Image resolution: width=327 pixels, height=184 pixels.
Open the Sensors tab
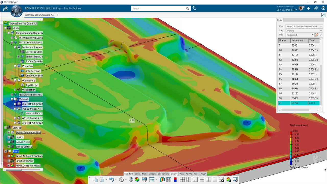[152, 174]
